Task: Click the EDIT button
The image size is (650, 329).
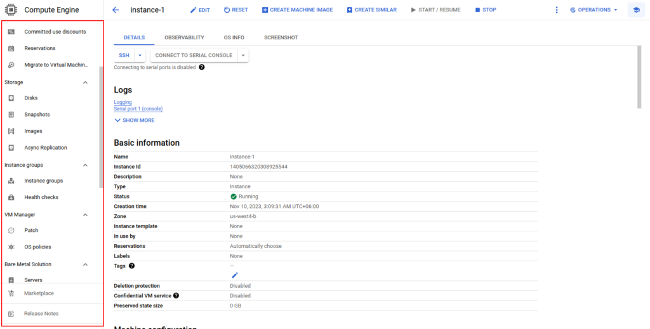Action: coord(200,10)
